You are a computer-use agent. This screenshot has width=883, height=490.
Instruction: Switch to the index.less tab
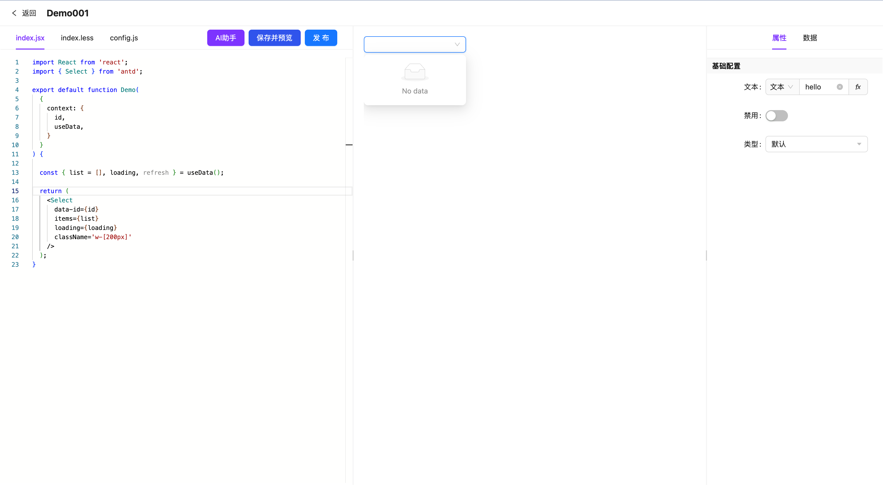coord(77,38)
